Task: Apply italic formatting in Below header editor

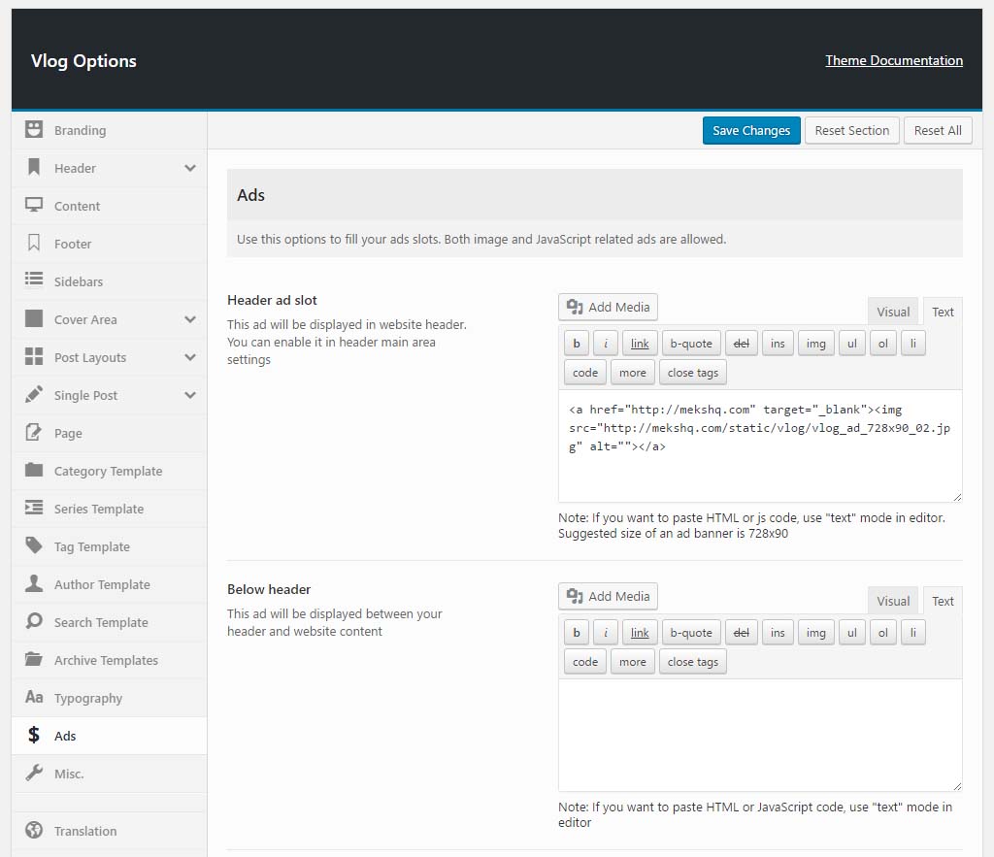Action: click(x=605, y=632)
